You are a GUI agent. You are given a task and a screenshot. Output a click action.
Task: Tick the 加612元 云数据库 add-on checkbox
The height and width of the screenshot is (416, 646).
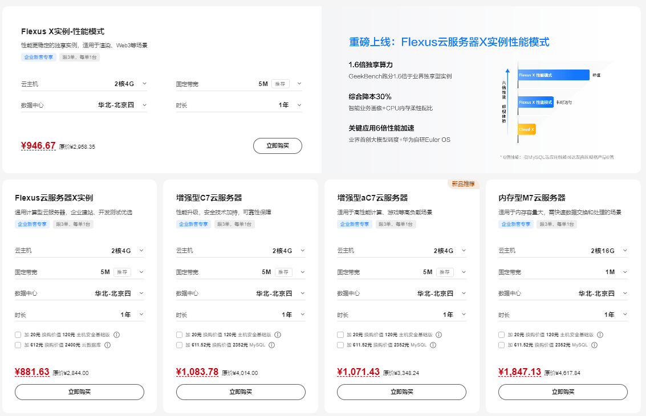click(18, 345)
